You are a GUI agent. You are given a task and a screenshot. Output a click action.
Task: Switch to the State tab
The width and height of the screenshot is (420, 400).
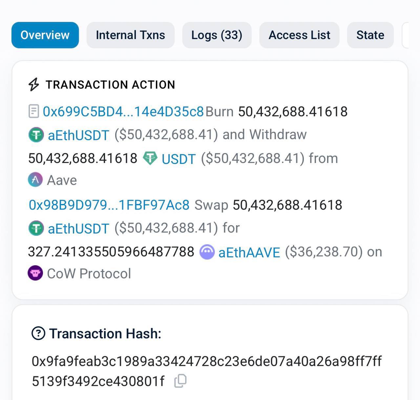[370, 35]
